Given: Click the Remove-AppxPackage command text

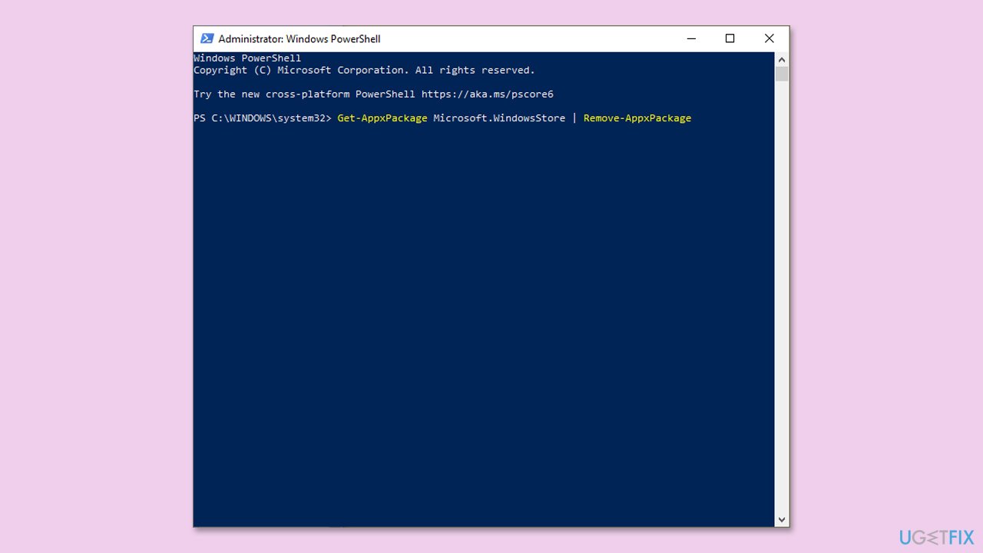Looking at the screenshot, I should pyautogui.click(x=637, y=118).
